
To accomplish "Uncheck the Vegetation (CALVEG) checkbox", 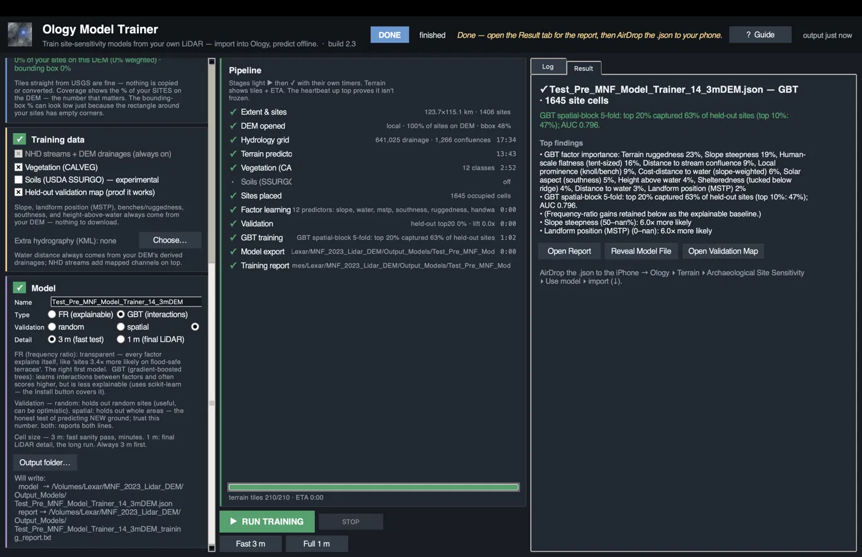I will 18,167.
